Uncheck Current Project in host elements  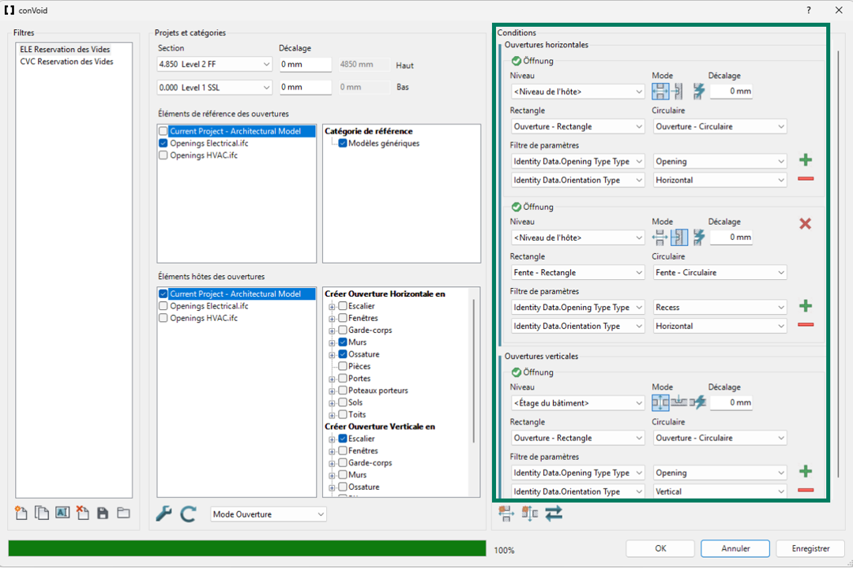(x=163, y=294)
